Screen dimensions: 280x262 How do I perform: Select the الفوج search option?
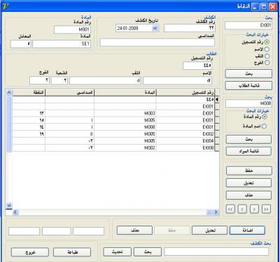(x=267, y=62)
